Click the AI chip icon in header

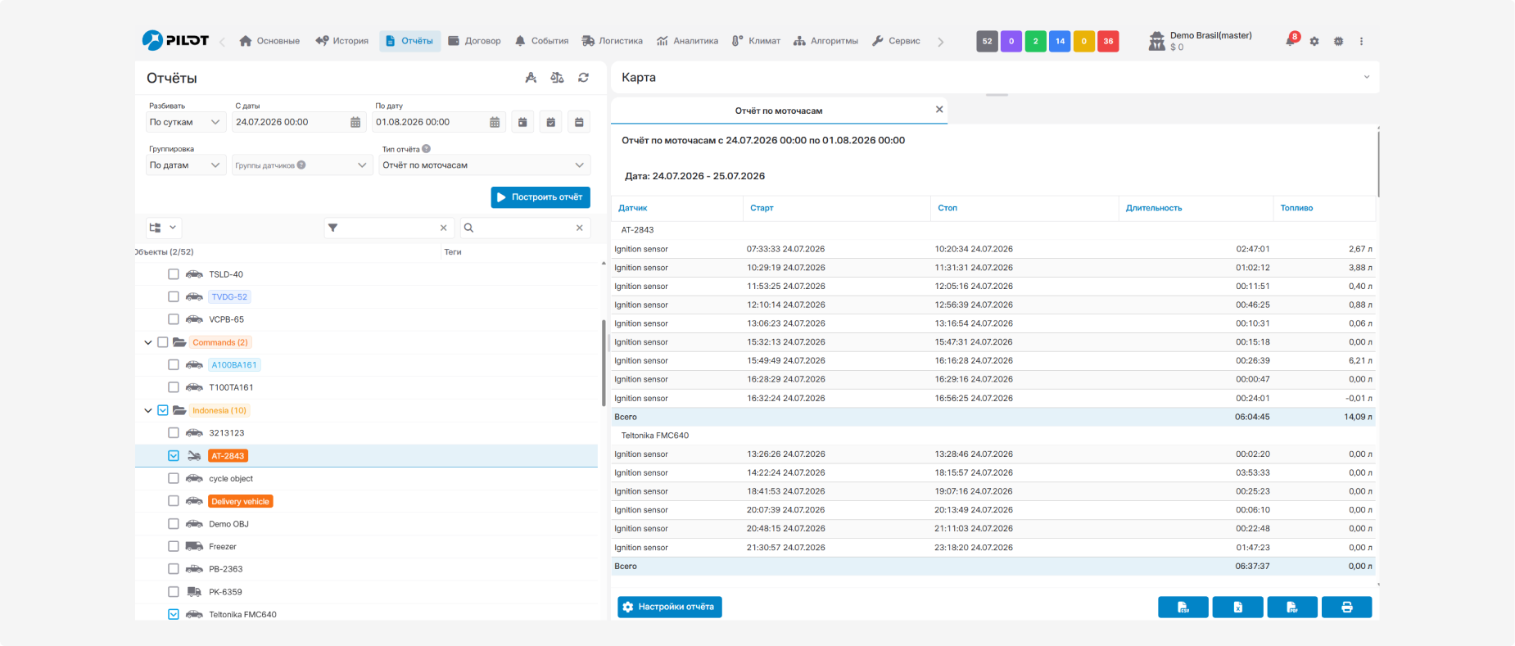click(x=1338, y=41)
